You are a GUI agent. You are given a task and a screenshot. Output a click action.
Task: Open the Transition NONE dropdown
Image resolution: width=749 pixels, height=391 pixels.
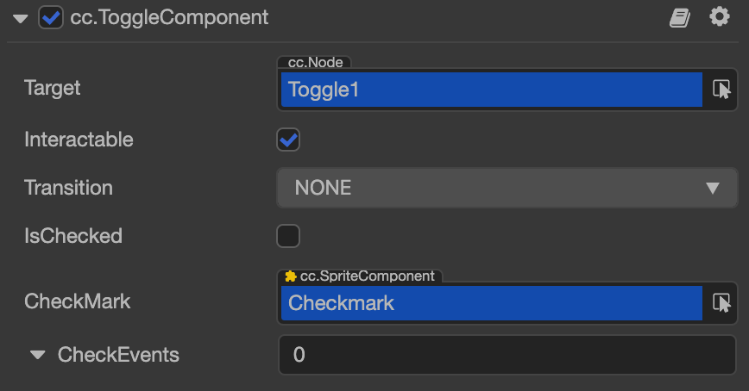[x=507, y=188]
